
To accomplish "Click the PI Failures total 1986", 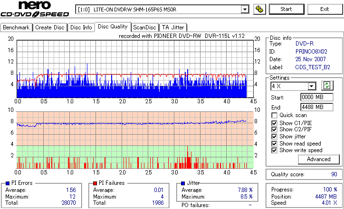I will tap(158, 203).
